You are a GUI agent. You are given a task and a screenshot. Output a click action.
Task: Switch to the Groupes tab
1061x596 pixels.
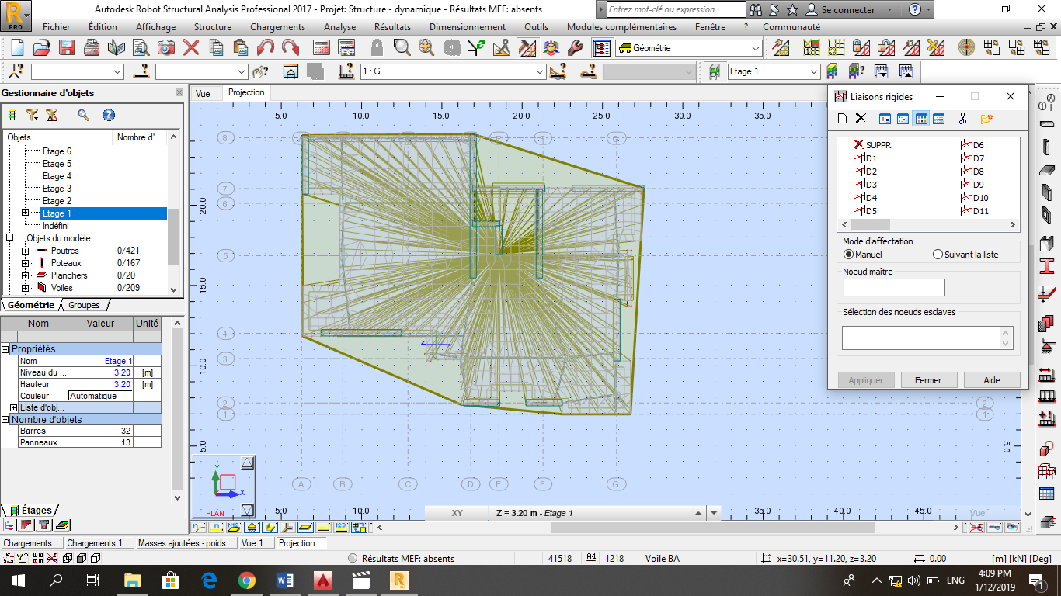pyautogui.click(x=84, y=305)
